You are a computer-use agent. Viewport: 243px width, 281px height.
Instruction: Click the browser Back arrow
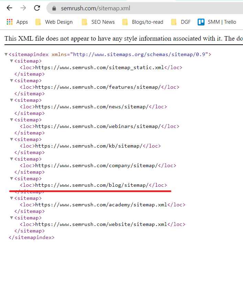pos(9,8)
